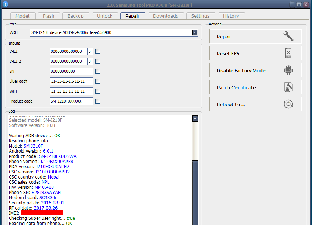
Task: Click "Checking Super user right... true" line
Action: coord(42,218)
